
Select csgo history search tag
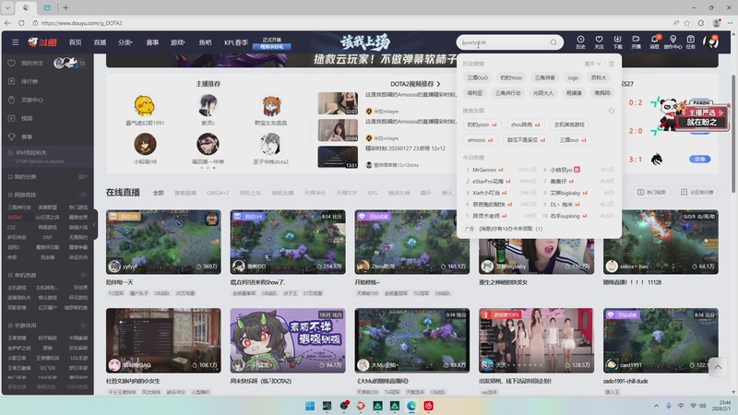573,77
